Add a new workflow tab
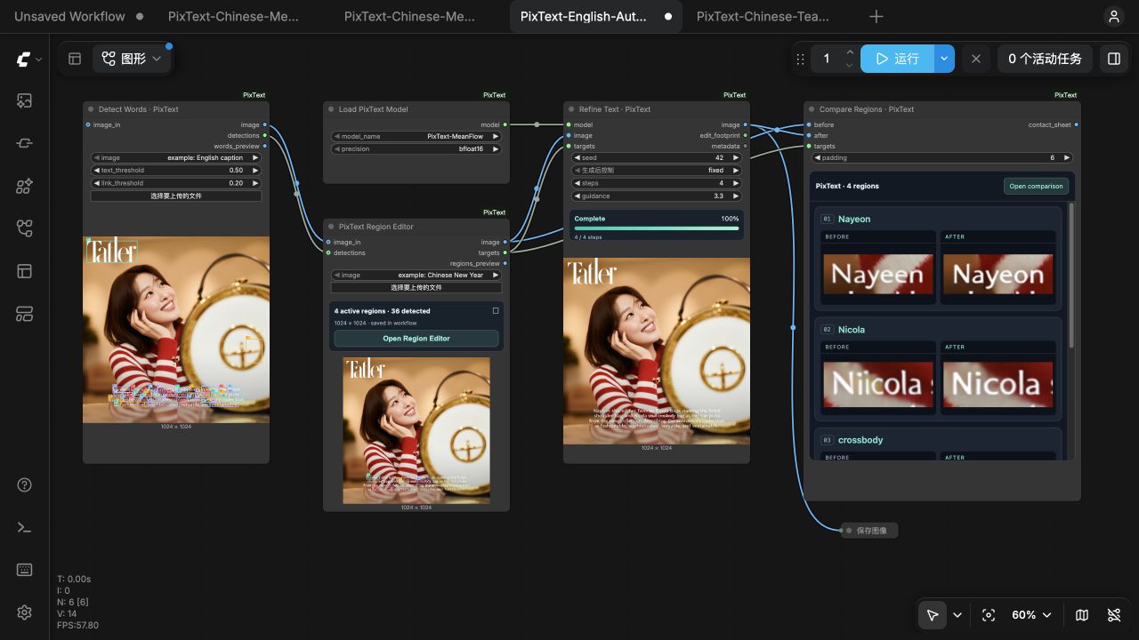1139x640 pixels. [876, 16]
